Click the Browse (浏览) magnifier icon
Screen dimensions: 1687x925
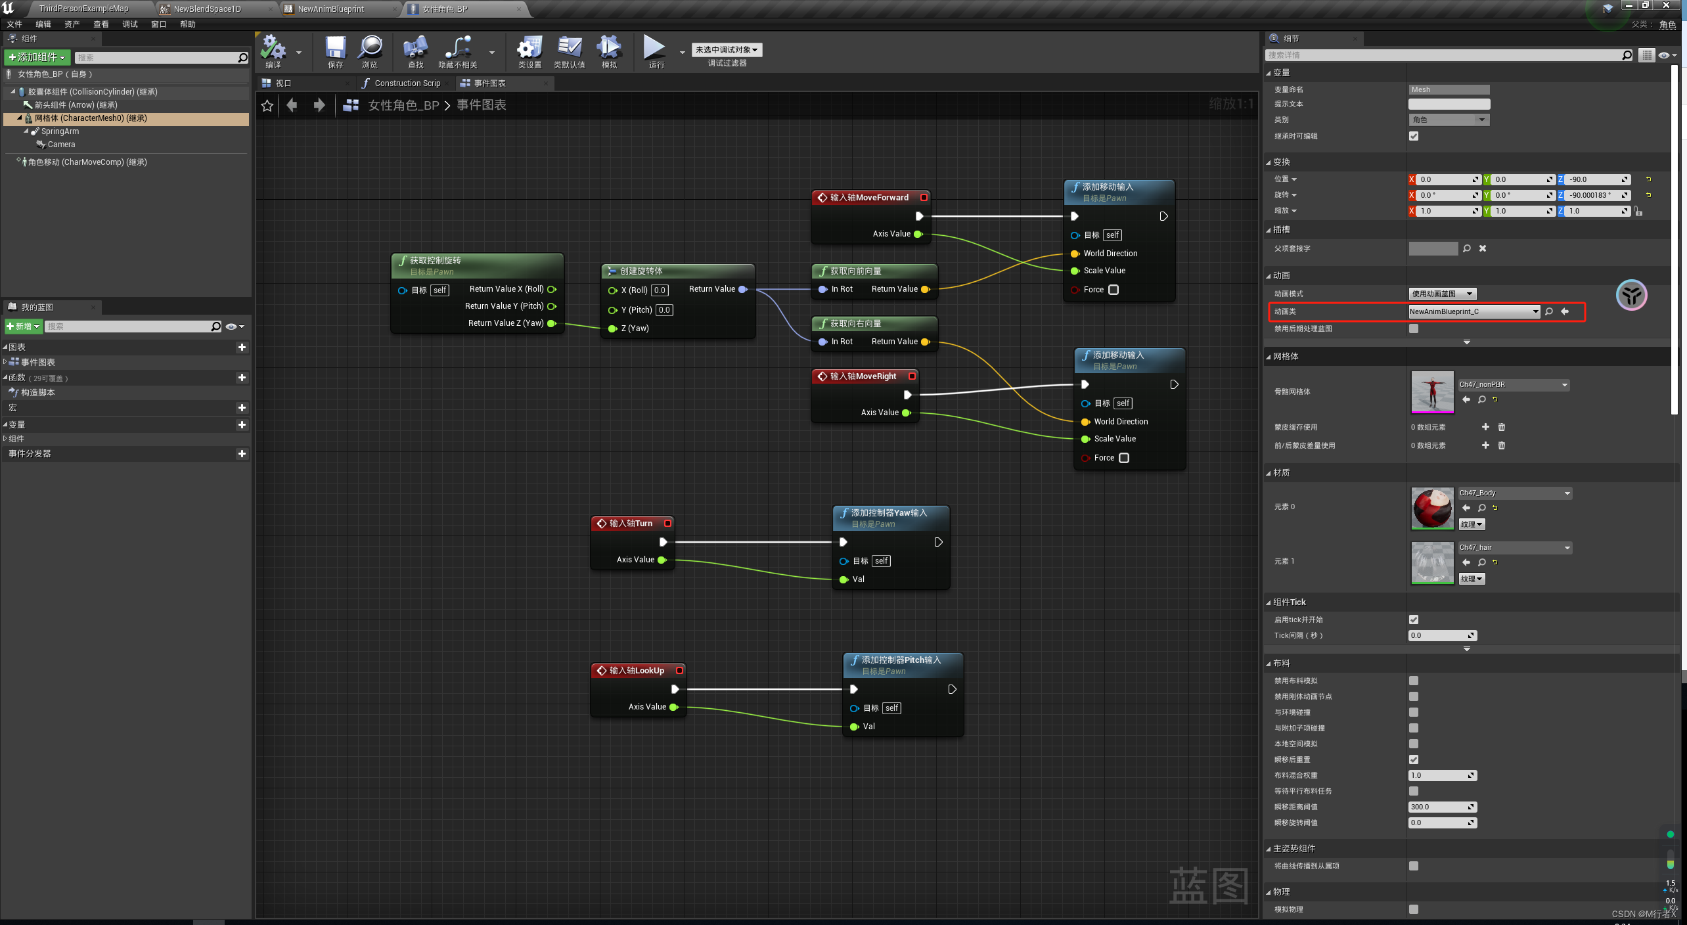pos(370,48)
